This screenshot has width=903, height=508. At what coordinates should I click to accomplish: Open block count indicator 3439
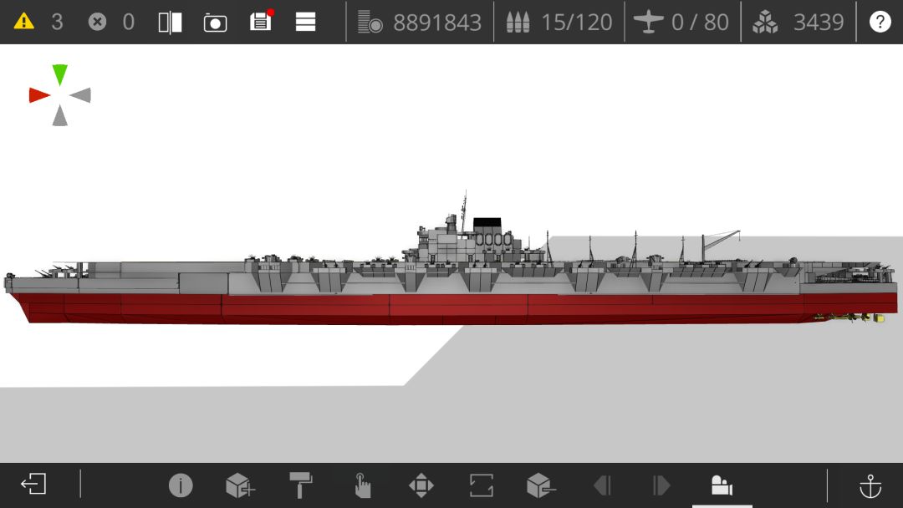798,23
